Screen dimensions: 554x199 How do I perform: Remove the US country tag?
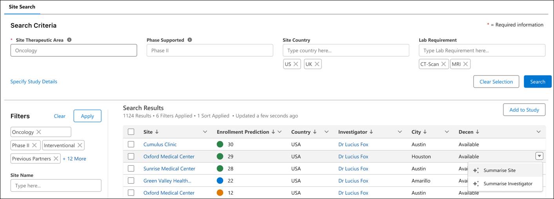click(296, 64)
